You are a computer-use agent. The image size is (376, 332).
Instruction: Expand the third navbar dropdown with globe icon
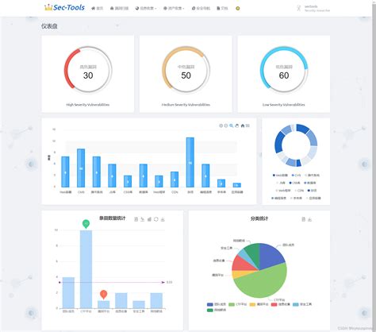click(146, 9)
